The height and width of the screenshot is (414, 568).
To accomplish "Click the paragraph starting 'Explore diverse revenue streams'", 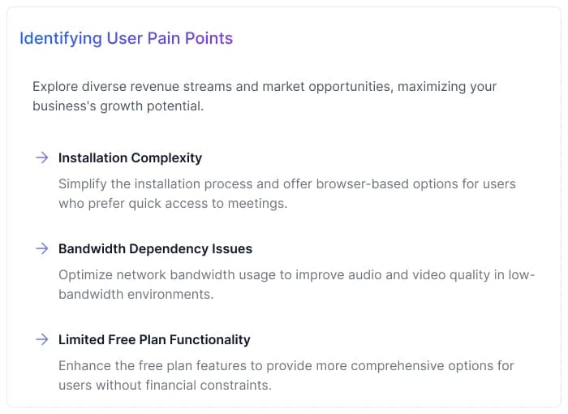I will [265, 96].
